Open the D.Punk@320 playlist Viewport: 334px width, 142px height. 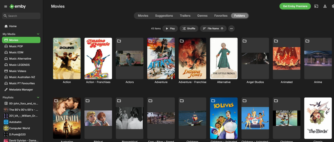click(x=21, y=135)
